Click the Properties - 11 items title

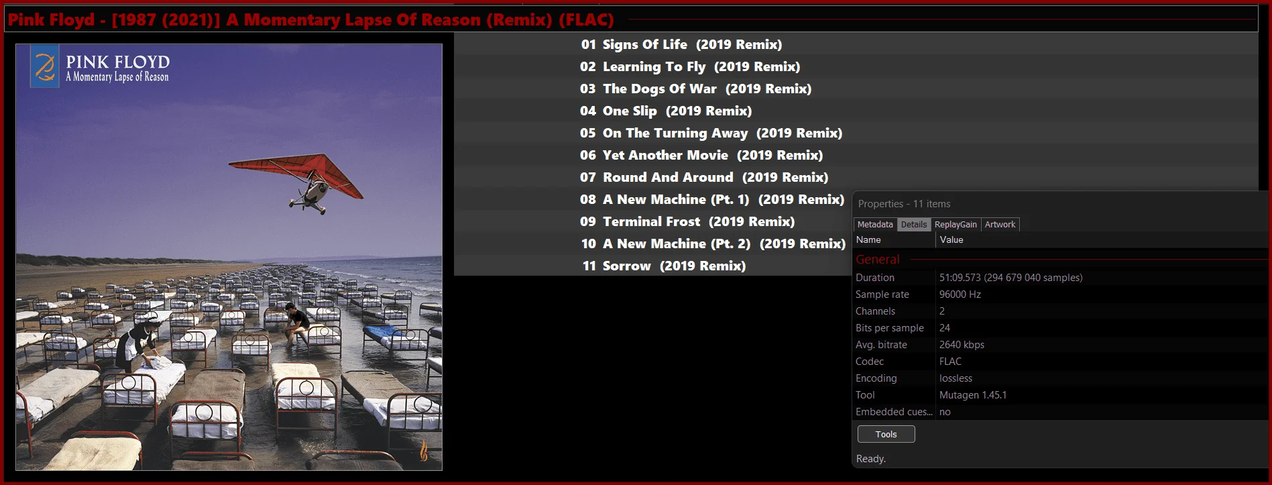(904, 204)
